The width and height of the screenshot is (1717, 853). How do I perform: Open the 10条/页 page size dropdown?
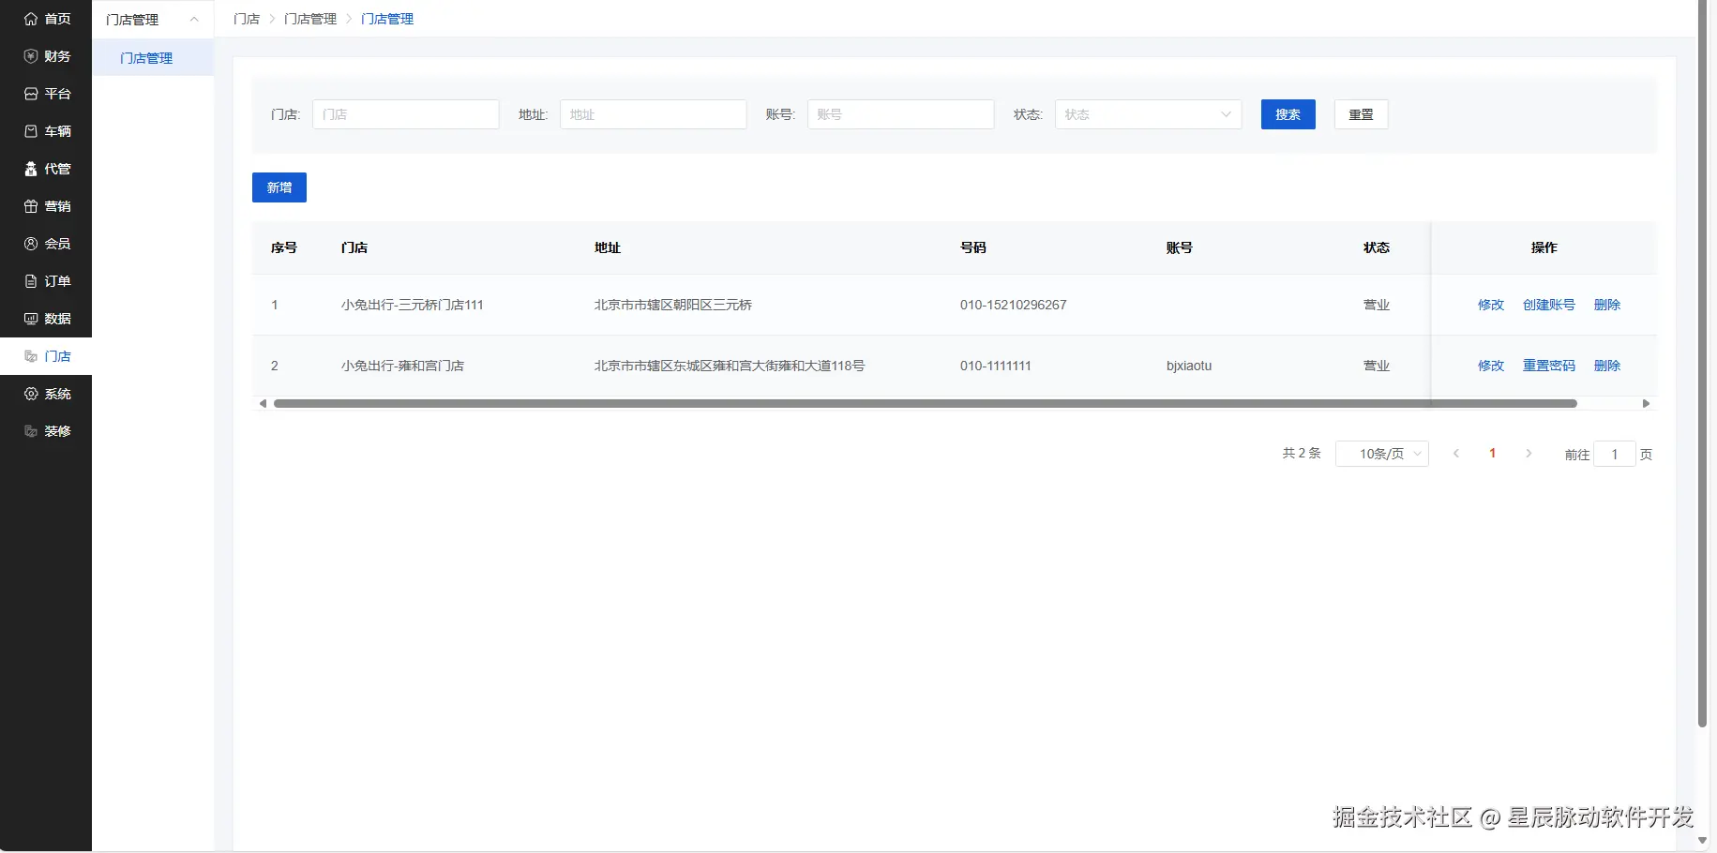pyautogui.click(x=1382, y=454)
